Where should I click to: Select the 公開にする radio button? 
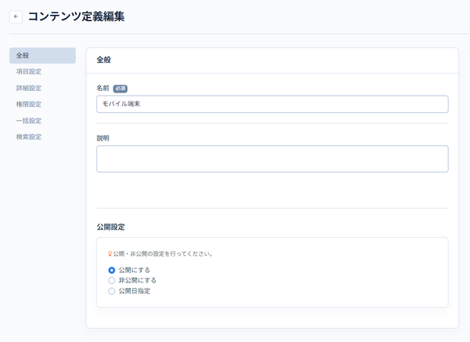111,271
